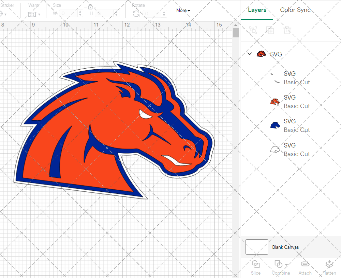
Task: Open the Blank Canvas color swatch
Action: pyautogui.click(x=256, y=247)
